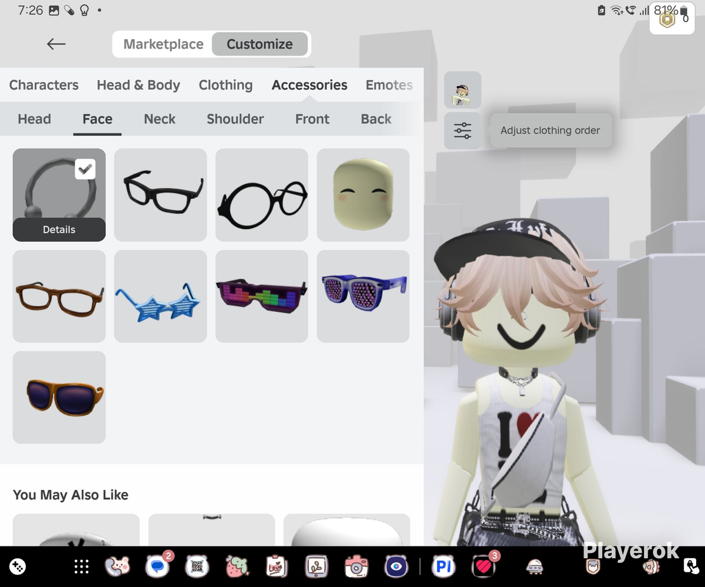Open third You May Also Like item

click(346, 530)
